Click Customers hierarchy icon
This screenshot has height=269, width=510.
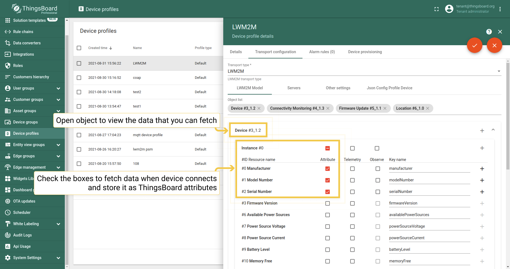point(8,77)
